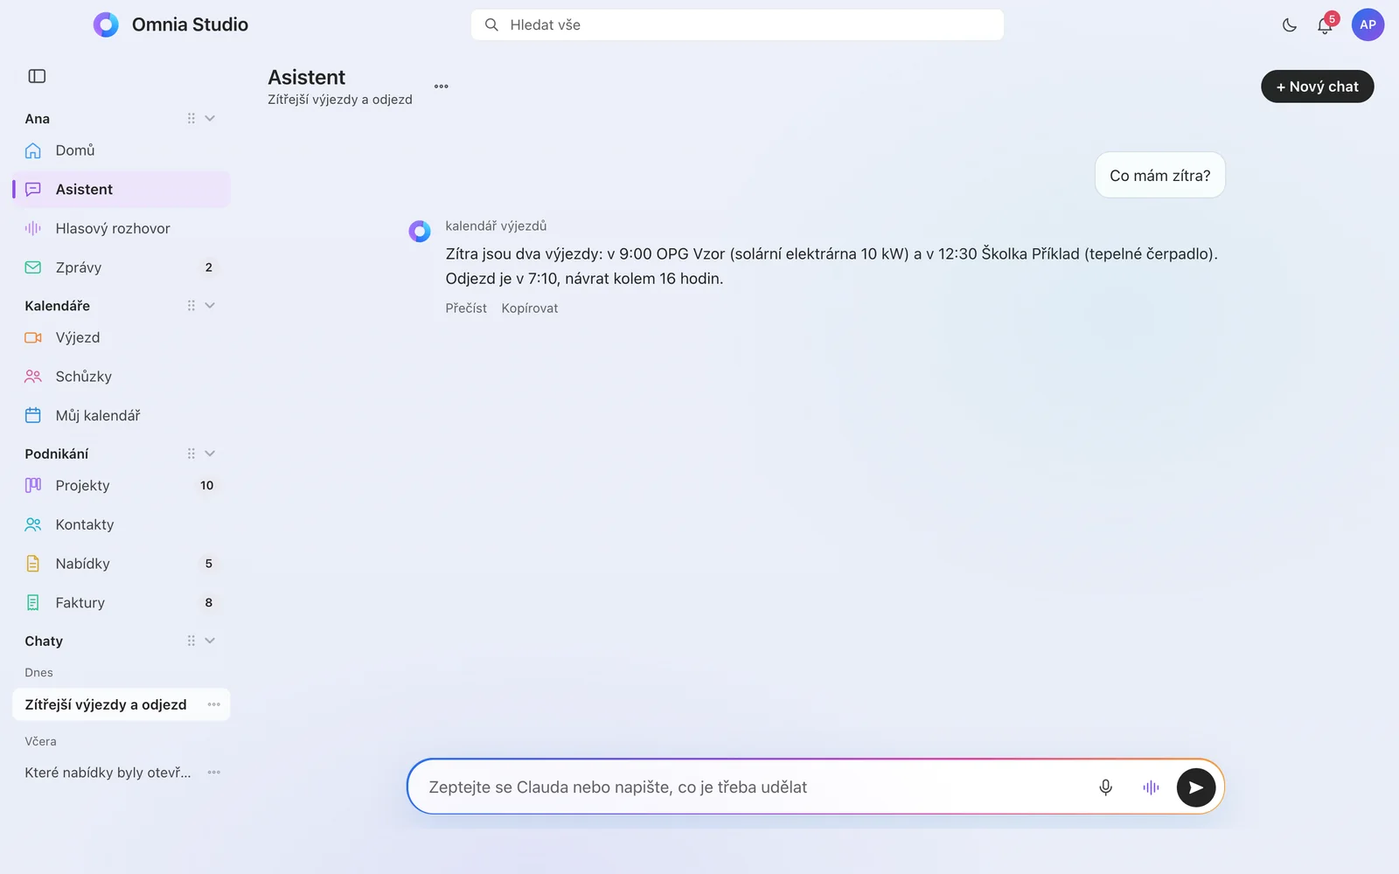Open Nabídky

coord(122,564)
